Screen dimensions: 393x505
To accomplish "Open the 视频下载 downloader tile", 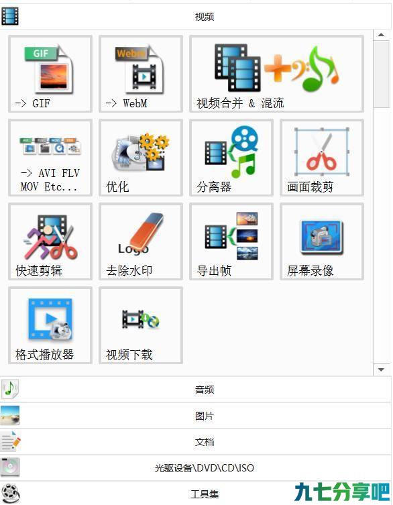I will pos(141,325).
